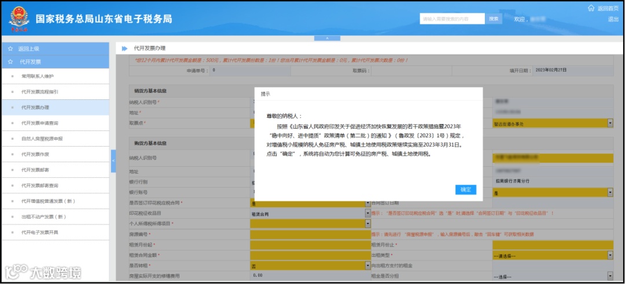Click the 确定 button in the 提示 dialog
This screenshot has width=625, height=284.
pos(465,190)
